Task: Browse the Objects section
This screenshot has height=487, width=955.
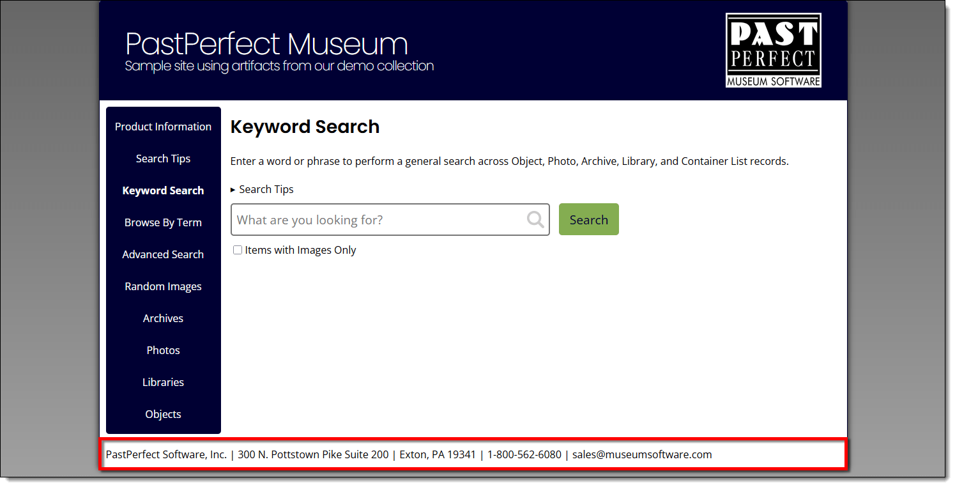Action: 163,414
